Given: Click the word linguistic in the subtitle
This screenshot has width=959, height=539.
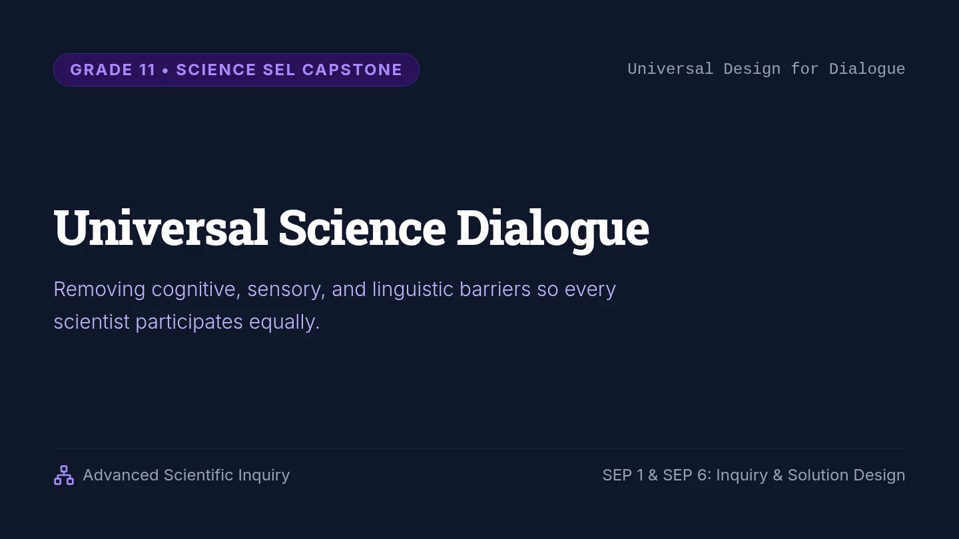Looking at the screenshot, I should click(414, 289).
